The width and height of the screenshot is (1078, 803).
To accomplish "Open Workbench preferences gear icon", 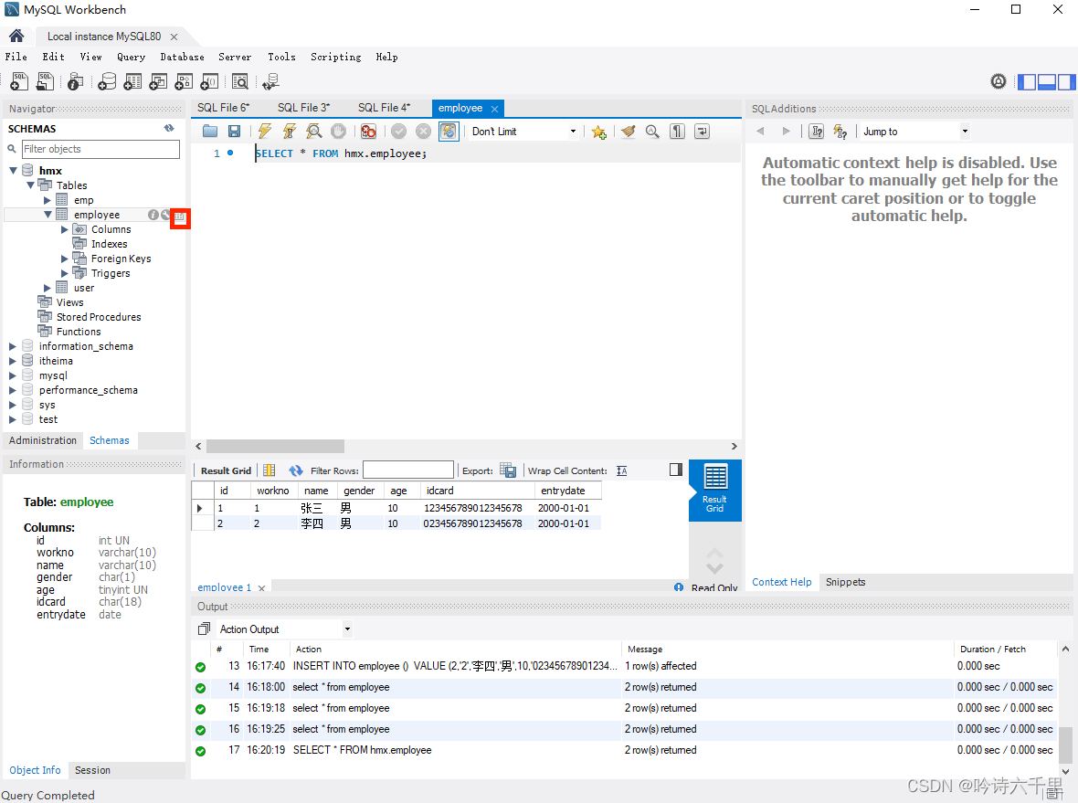I will 999,82.
